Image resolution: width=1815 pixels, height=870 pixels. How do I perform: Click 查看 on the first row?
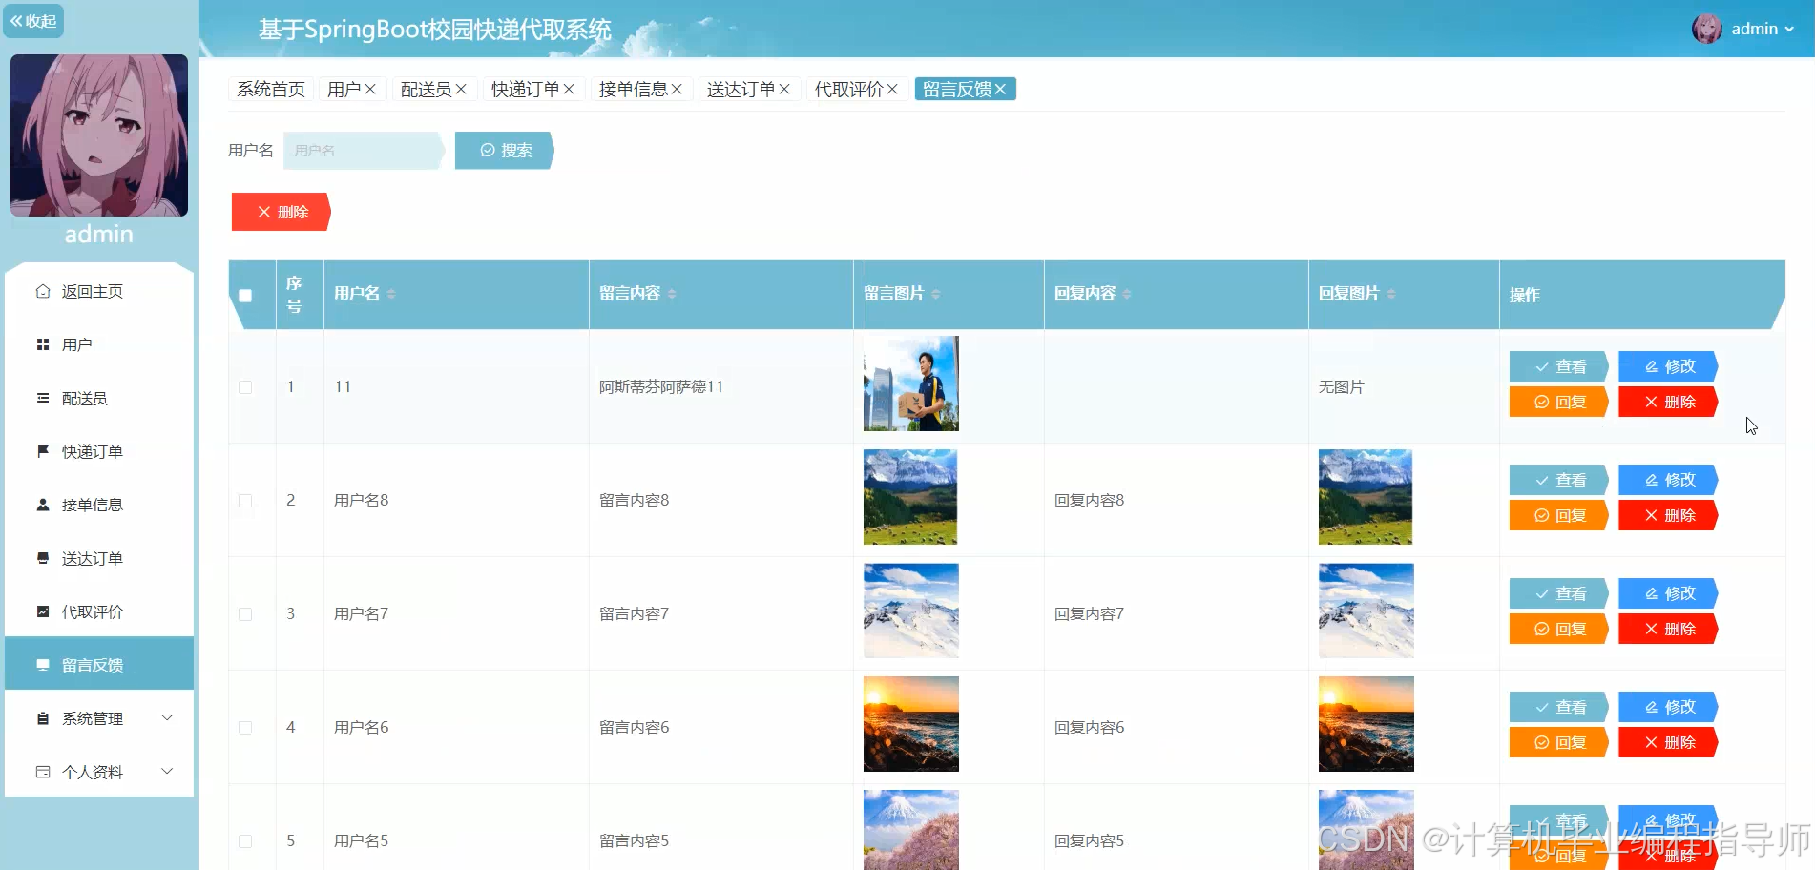[x=1557, y=365]
